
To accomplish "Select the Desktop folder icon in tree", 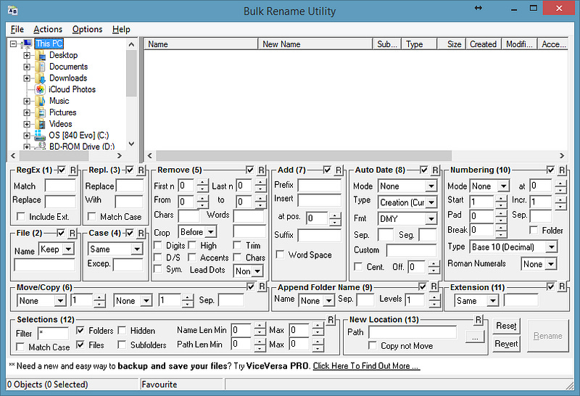I will [x=40, y=56].
